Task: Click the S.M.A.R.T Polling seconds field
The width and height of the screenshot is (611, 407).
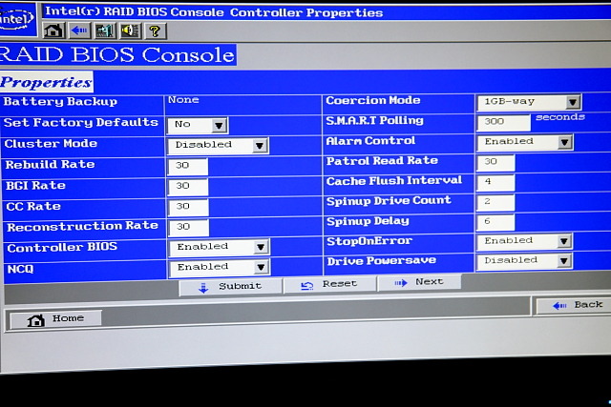Action: tap(504, 122)
